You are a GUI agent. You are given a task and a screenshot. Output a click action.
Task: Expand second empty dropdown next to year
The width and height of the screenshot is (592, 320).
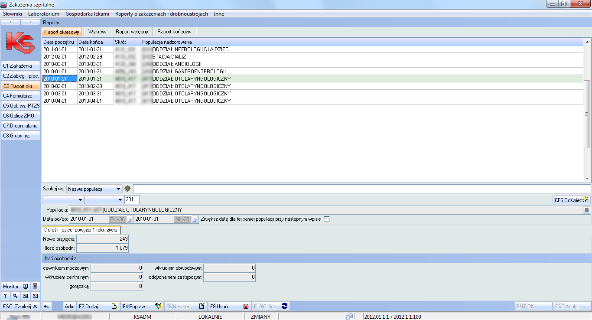coord(120,200)
